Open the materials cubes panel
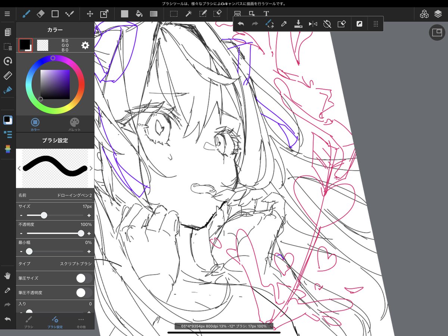The image size is (448, 336). pyautogui.click(x=424, y=14)
